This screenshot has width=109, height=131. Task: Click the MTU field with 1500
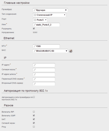pyautogui.click(x=46, y=46)
